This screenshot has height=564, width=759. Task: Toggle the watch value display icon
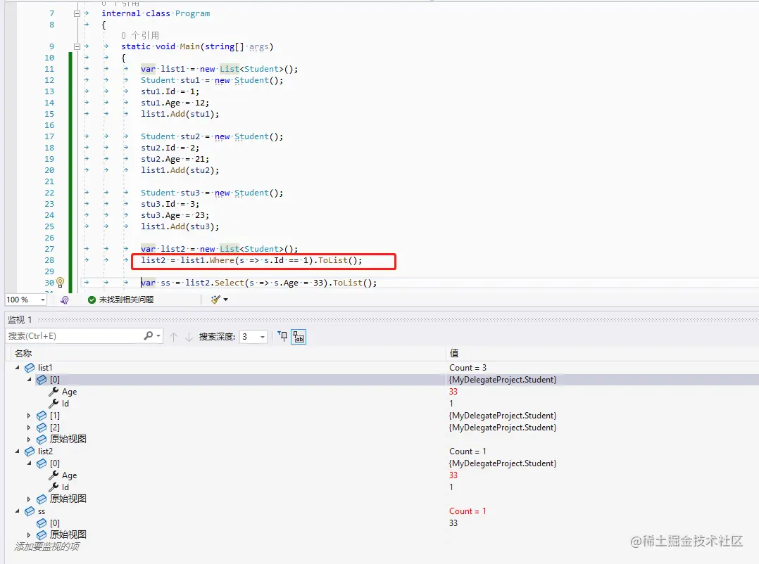click(x=299, y=336)
